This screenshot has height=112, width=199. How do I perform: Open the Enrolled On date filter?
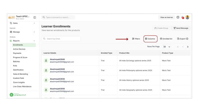pyautogui.click(x=166, y=39)
